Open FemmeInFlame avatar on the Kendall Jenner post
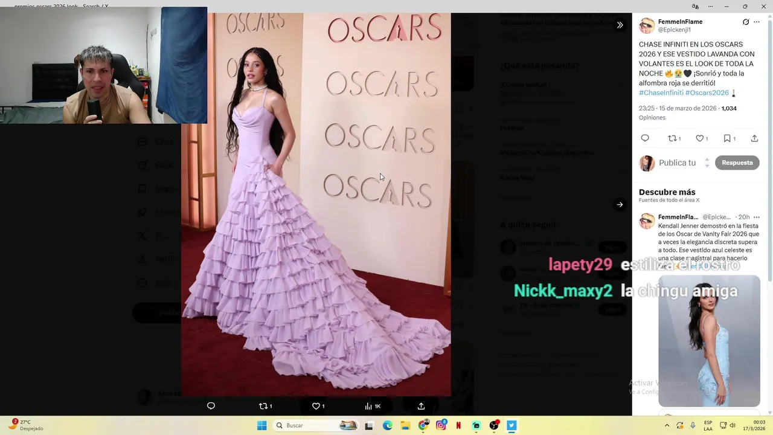 click(x=647, y=221)
